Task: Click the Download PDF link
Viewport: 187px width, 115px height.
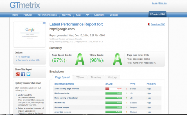Action: [x=158, y=24]
